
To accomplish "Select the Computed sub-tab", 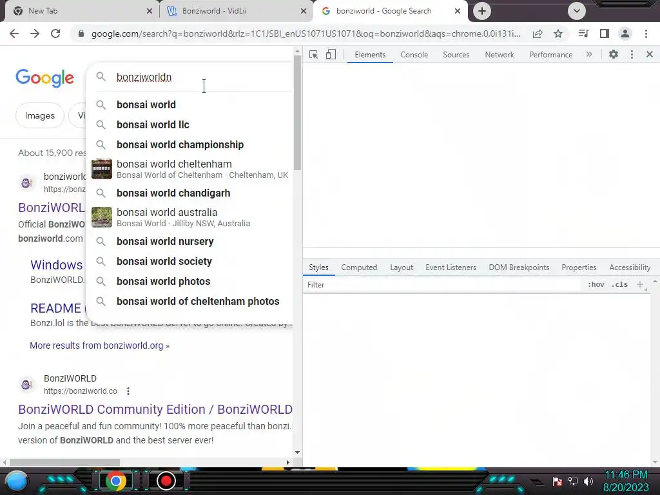I will [359, 267].
